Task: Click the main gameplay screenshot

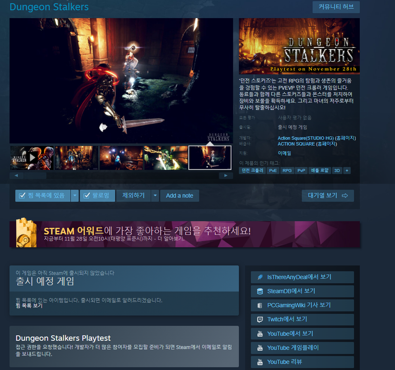Action: point(121,80)
